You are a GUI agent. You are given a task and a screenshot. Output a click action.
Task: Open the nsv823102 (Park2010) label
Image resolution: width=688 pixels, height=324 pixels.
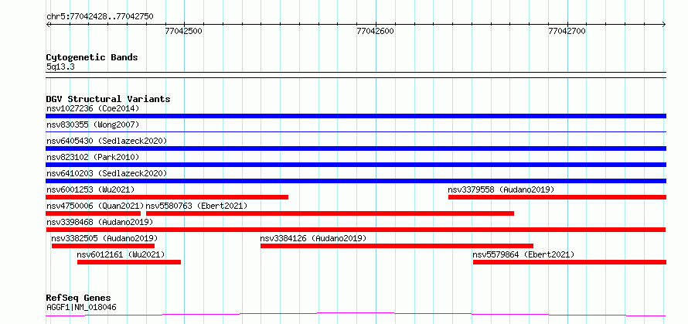[93, 157]
